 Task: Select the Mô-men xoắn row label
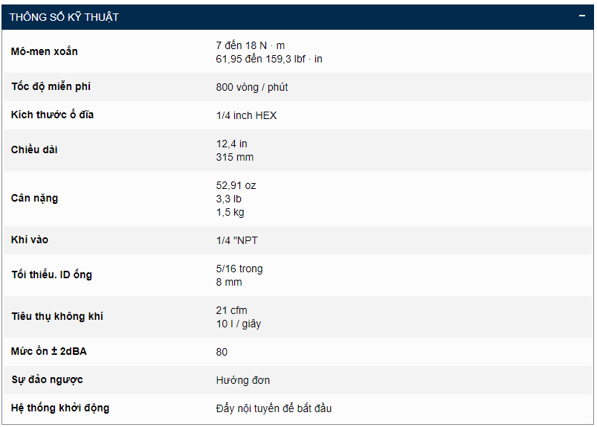click(45, 51)
